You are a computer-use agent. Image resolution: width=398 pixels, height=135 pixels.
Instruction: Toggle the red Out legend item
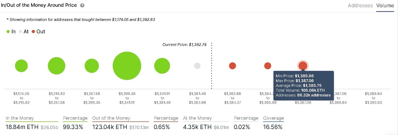[38, 31]
